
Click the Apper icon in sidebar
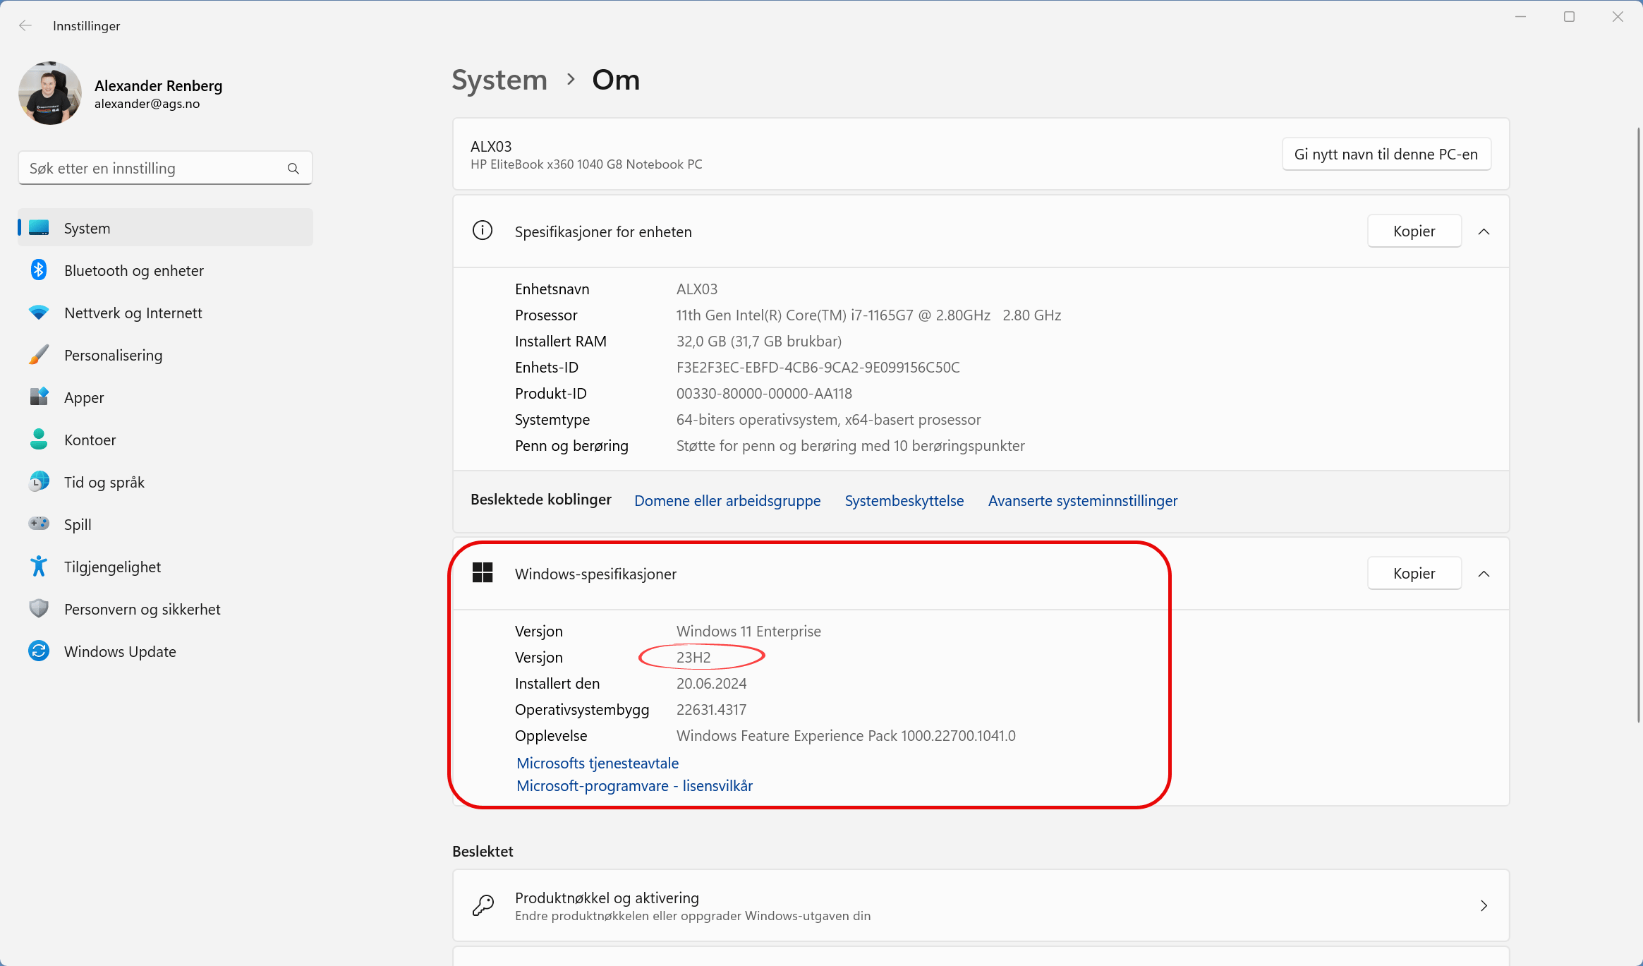click(x=39, y=397)
